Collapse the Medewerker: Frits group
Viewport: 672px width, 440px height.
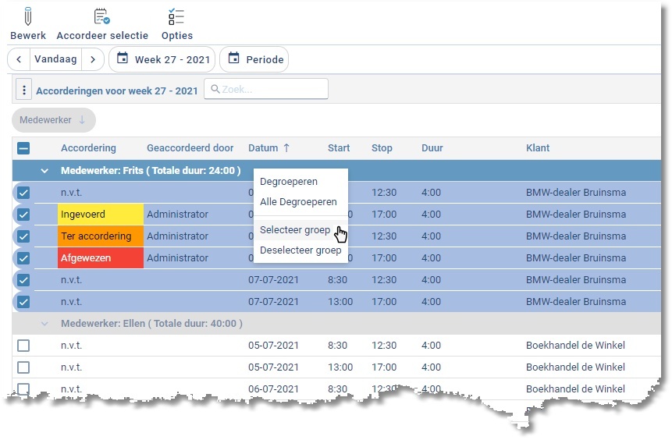(44, 171)
